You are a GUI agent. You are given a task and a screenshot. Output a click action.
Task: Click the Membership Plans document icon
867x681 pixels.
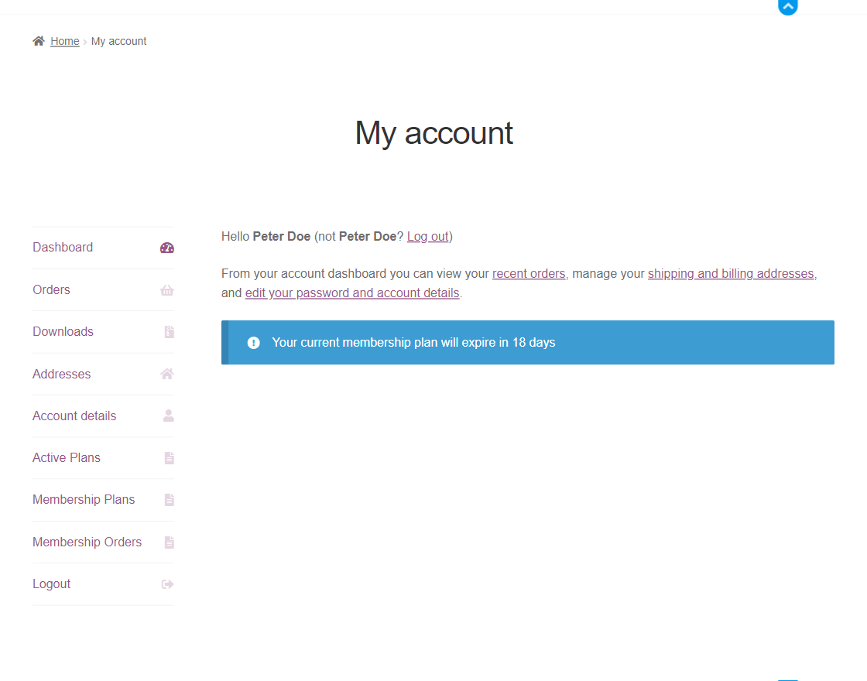168,500
